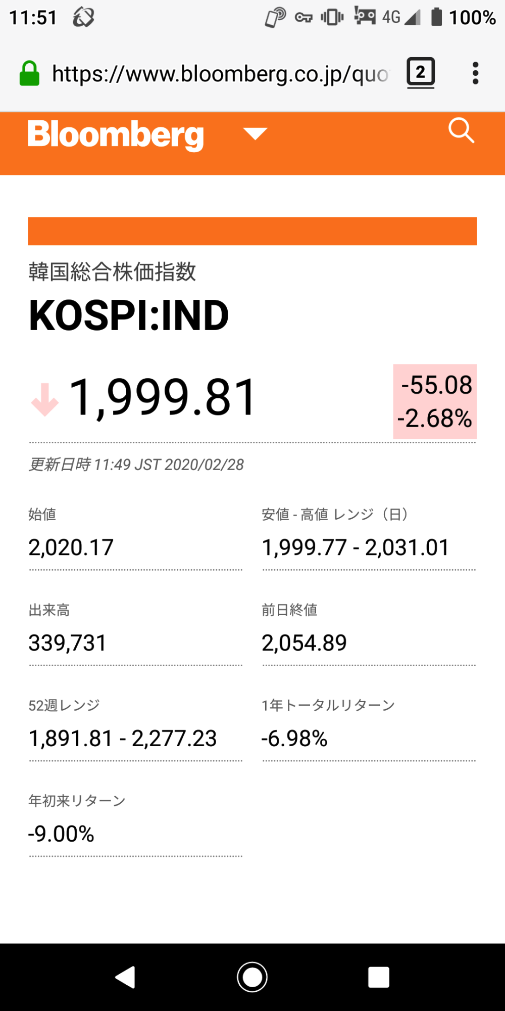The image size is (505, 1011).
Task: Tap the red -55.08 change box
Action: click(435, 401)
